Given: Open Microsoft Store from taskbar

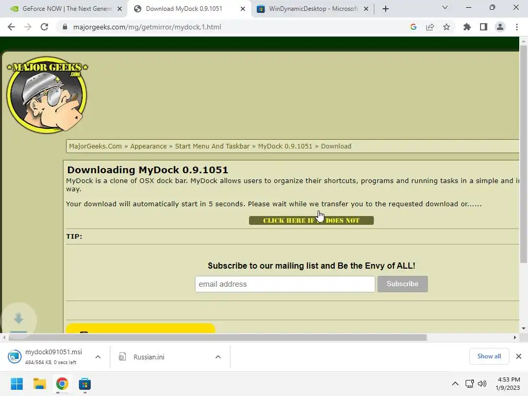Looking at the screenshot, I should point(85,384).
